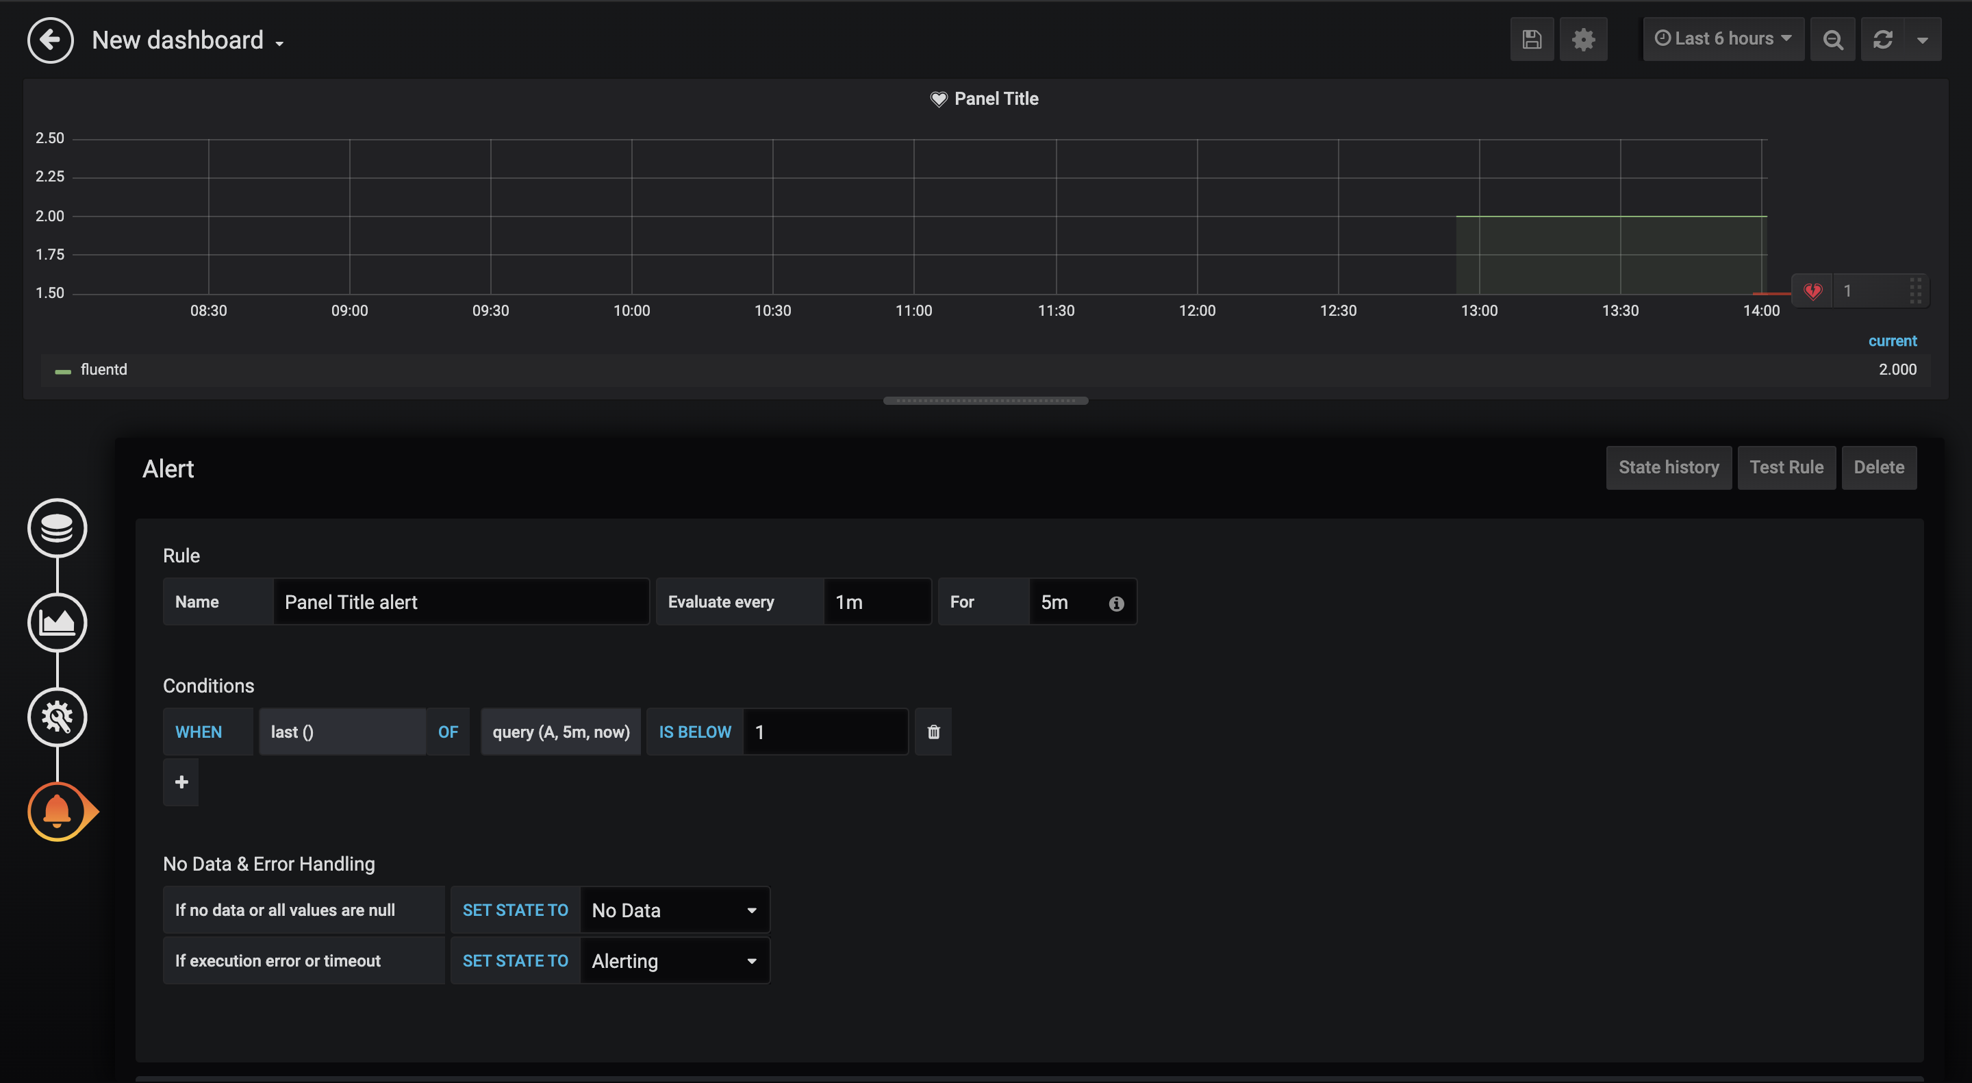Click the Test Rule button

[x=1786, y=467]
